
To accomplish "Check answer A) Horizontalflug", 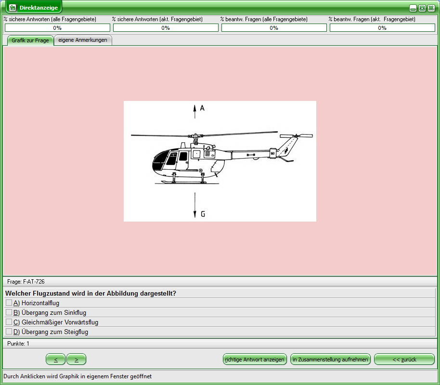I will 9,303.
